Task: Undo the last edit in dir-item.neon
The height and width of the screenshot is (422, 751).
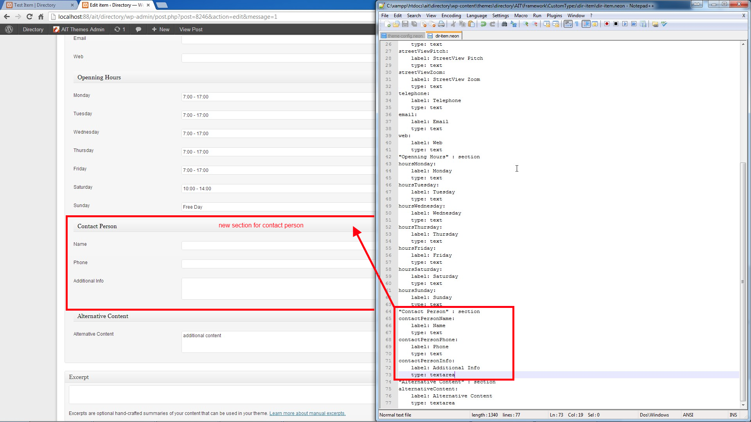Action: click(x=483, y=24)
